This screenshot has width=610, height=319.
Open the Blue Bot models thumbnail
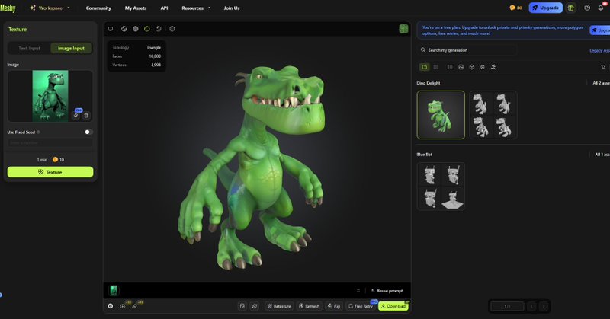(441, 187)
